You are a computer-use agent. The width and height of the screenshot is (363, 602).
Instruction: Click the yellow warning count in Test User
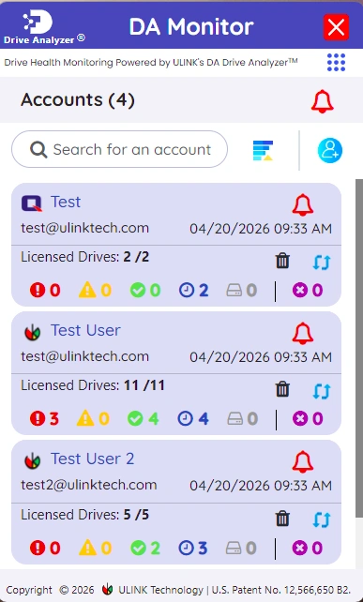[94, 418]
